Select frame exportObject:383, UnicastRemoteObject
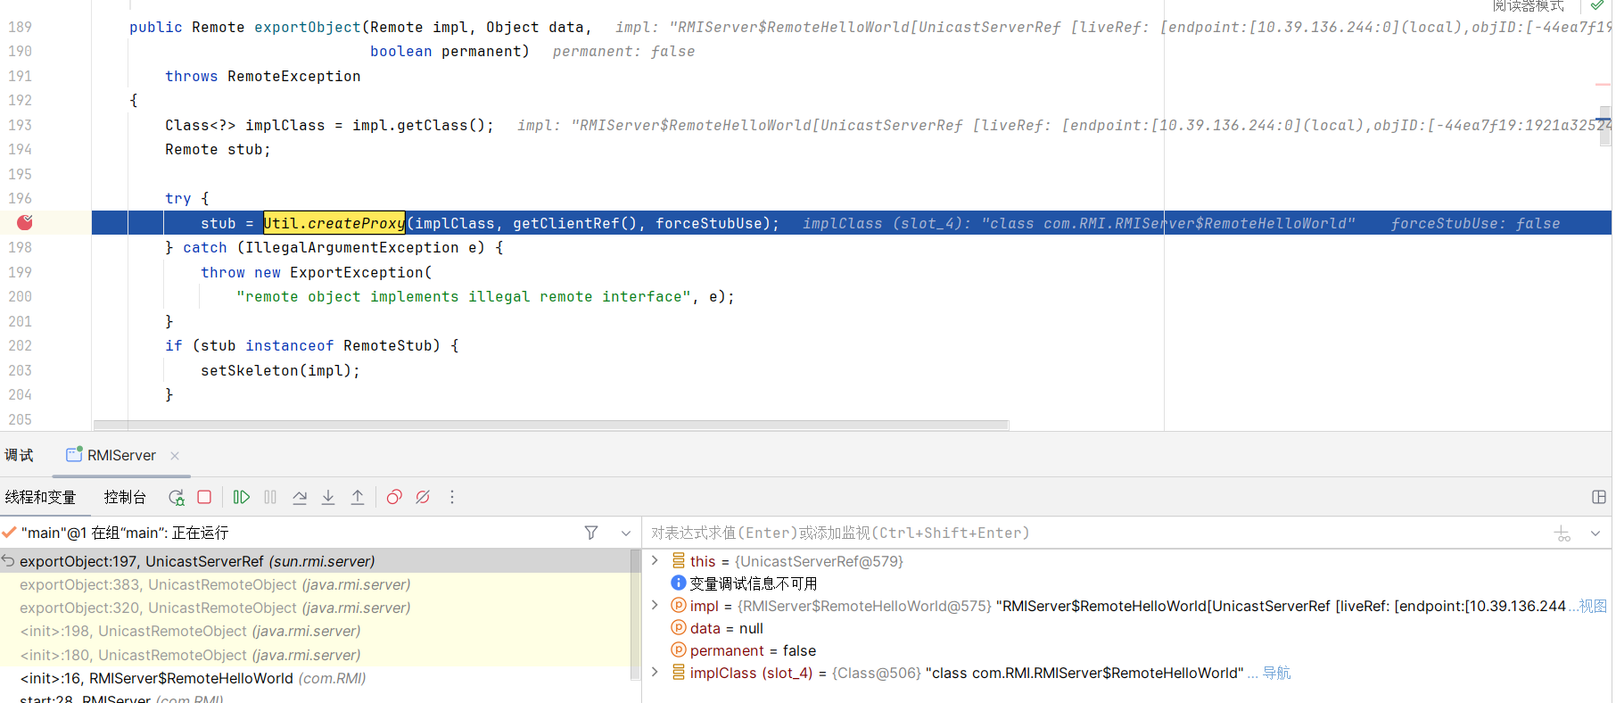The height and width of the screenshot is (703, 1616). (x=317, y=584)
